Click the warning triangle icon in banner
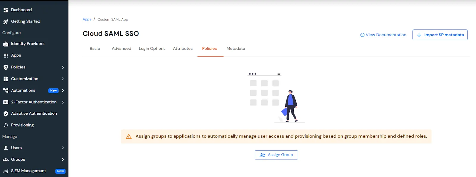476x177 pixels. pos(129,136)
